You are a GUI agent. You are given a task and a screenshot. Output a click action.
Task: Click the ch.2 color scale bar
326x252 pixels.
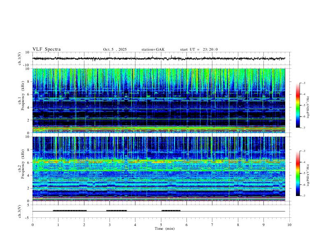tap(298, 173)
